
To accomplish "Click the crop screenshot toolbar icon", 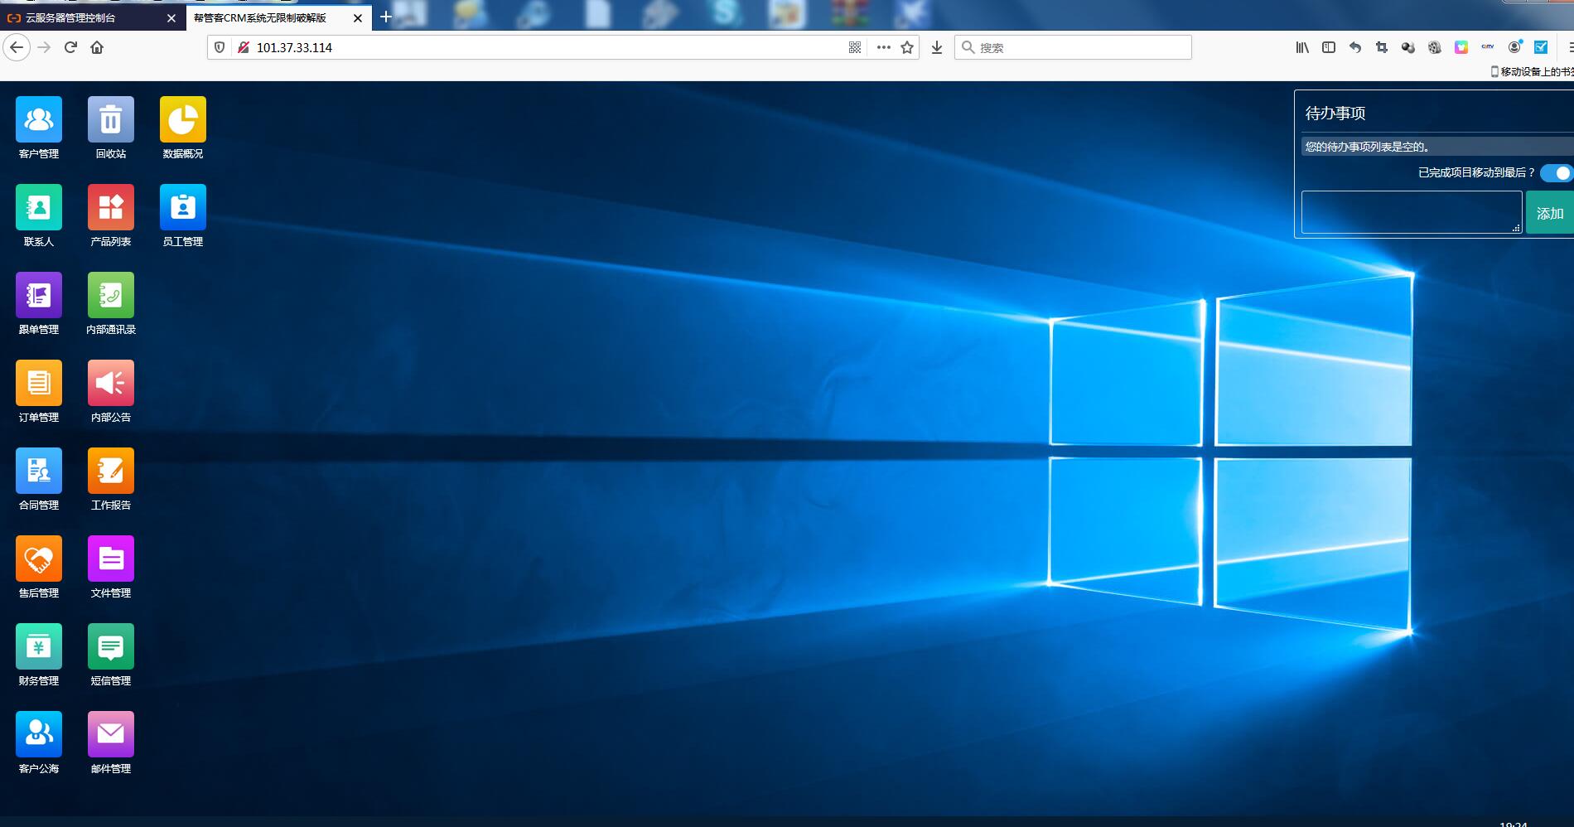I will click(1382, 47).
